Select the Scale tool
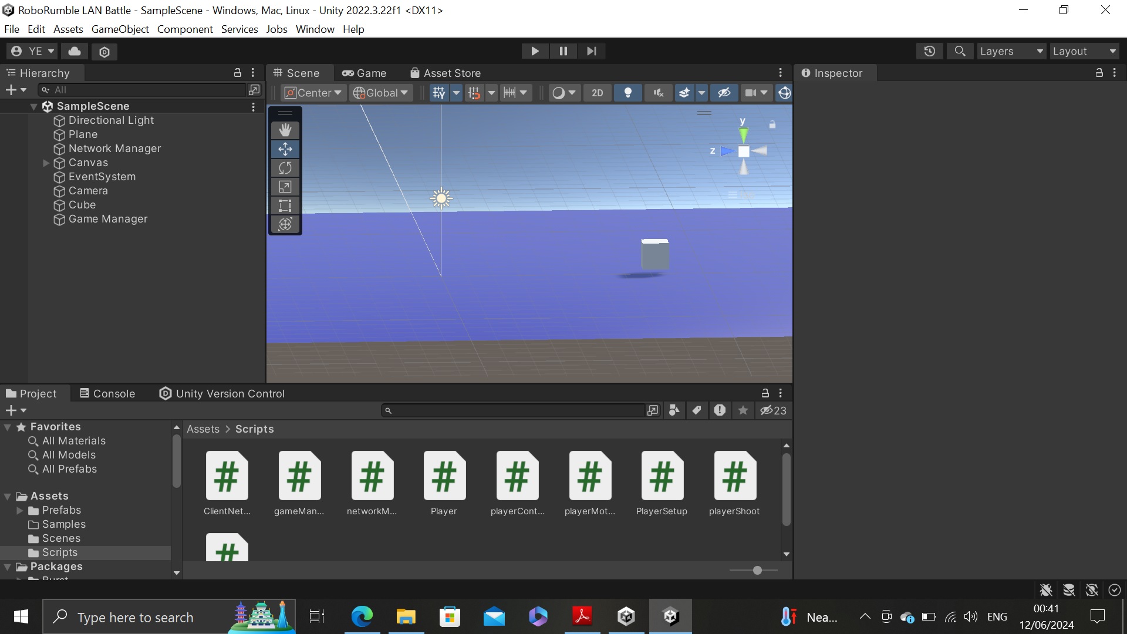This screenshot has height=634, width=1127. (x=285, y=187)
